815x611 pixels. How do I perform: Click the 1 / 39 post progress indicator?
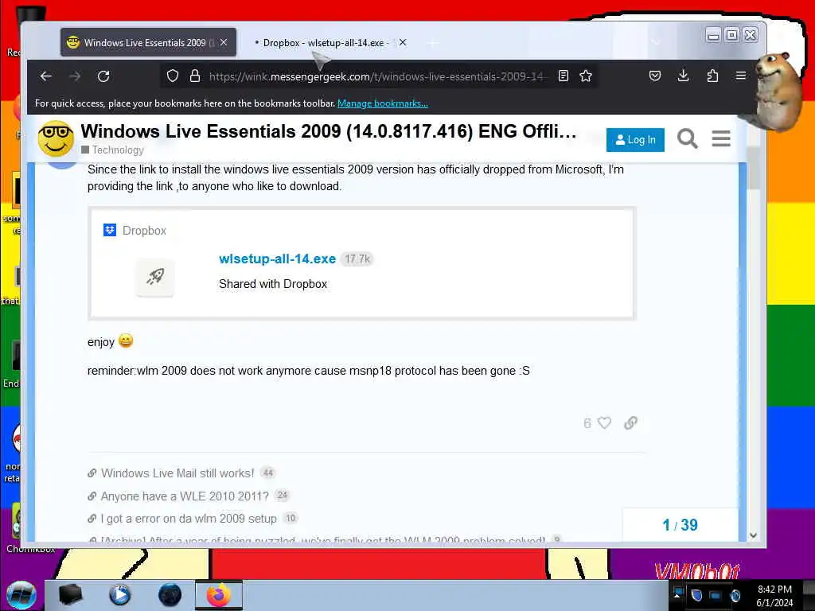pyautogui.click(x=680, y=525)
